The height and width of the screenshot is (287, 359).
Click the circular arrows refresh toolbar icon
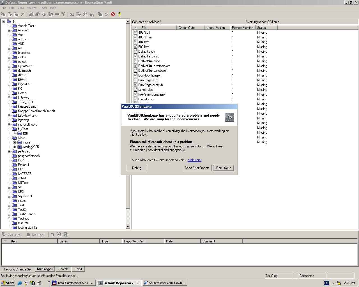(106, 14)
